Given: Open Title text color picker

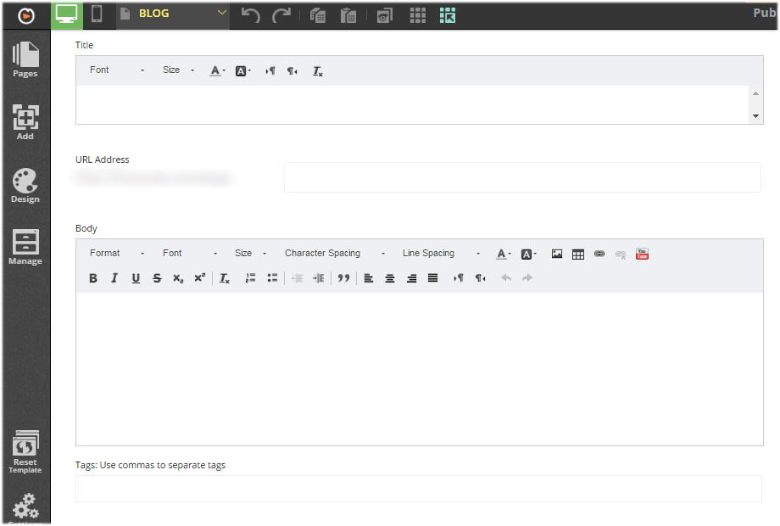Looking at the screenshot, I should tap(217, 70).
